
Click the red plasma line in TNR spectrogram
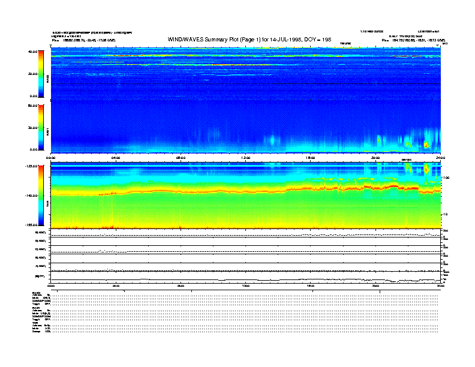point(246,191)
